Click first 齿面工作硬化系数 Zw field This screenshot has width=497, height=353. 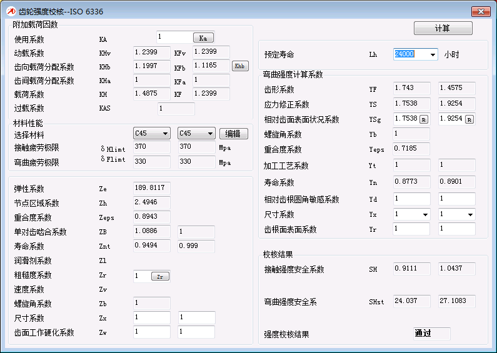pos(152,332)
